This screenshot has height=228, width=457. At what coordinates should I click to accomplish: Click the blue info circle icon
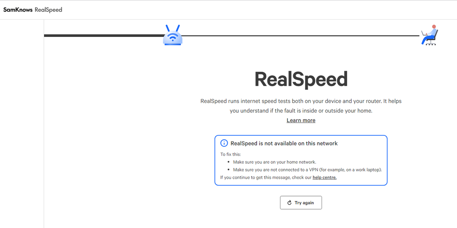[x=224, y=143]
